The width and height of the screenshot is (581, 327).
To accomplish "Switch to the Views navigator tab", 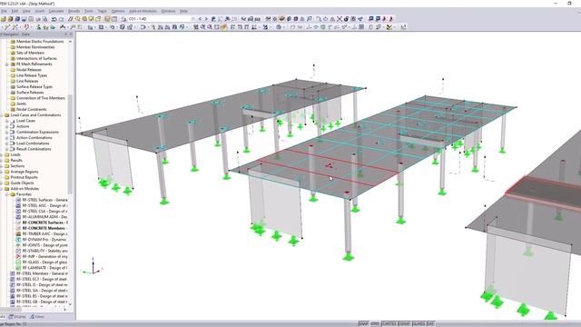I will pos(37,317).
